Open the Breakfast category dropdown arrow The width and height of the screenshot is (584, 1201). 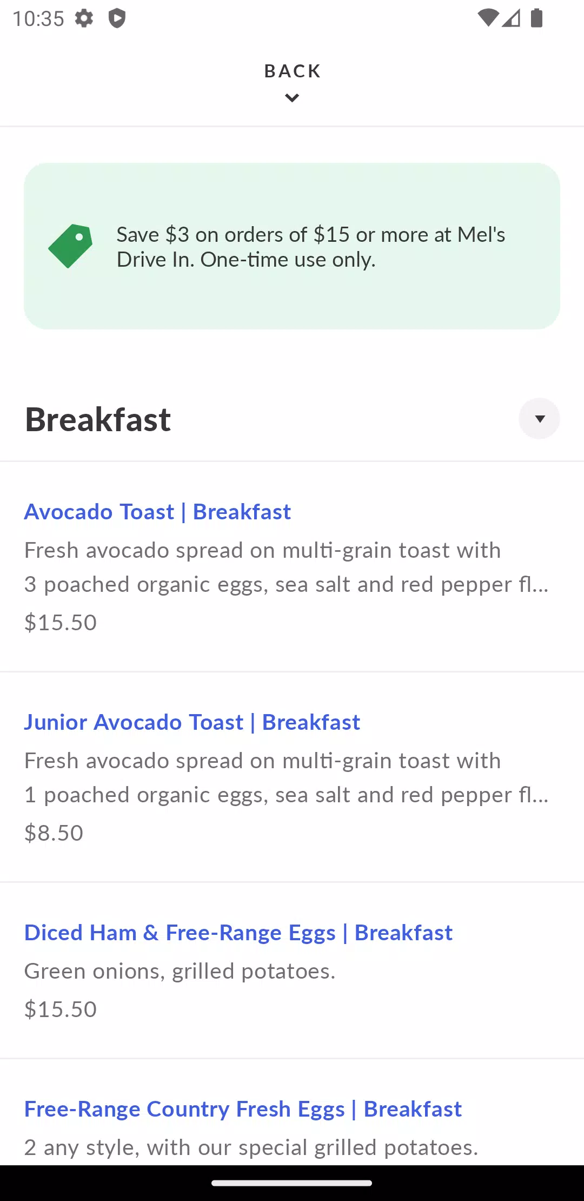click(x=539, y=419)
